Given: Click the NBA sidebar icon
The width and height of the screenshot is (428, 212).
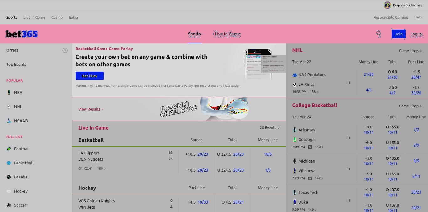Looking at the screenshot, I should [x=9, y=92].
